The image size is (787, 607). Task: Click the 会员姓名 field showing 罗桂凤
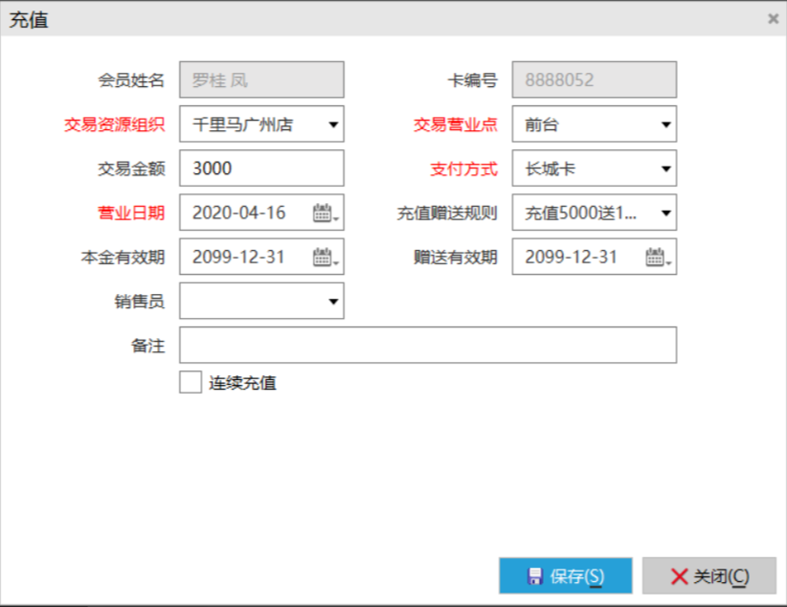tap(260, 80)
